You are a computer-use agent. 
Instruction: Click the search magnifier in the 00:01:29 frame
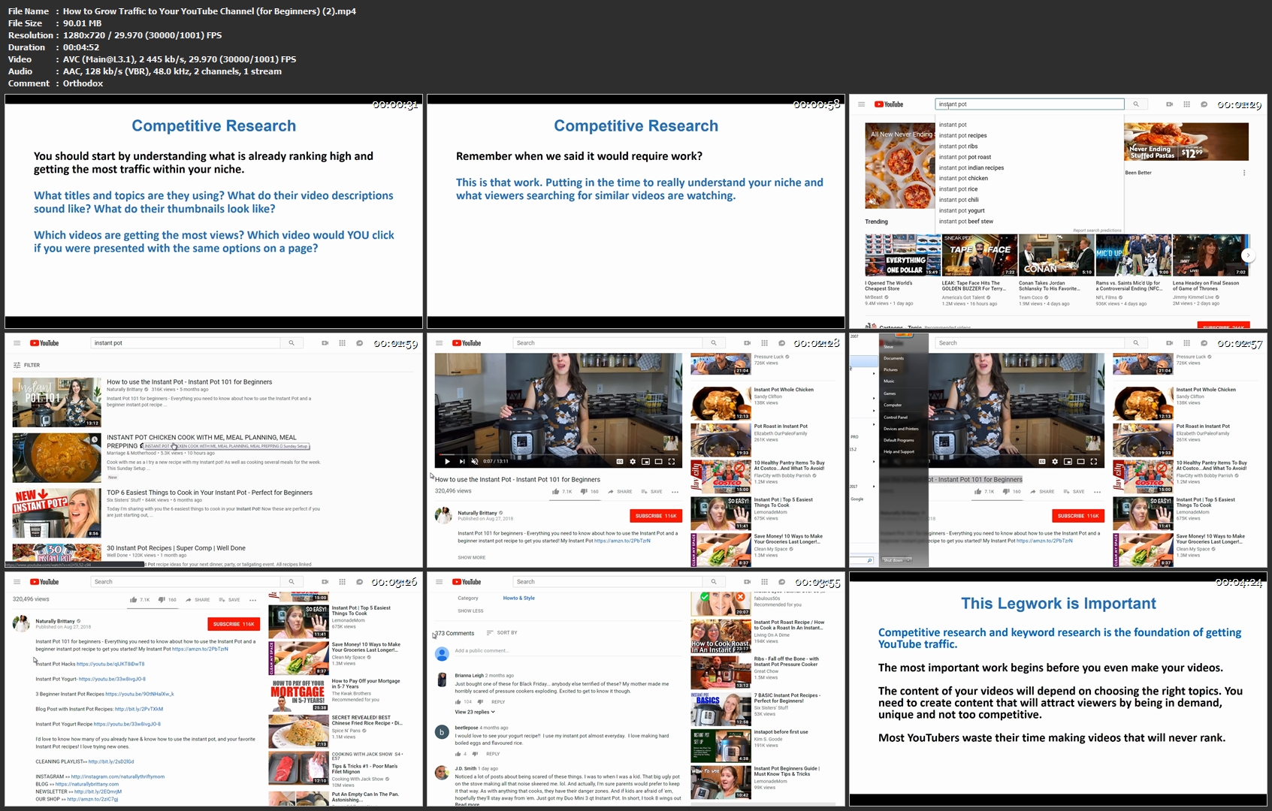[1136, 104]
